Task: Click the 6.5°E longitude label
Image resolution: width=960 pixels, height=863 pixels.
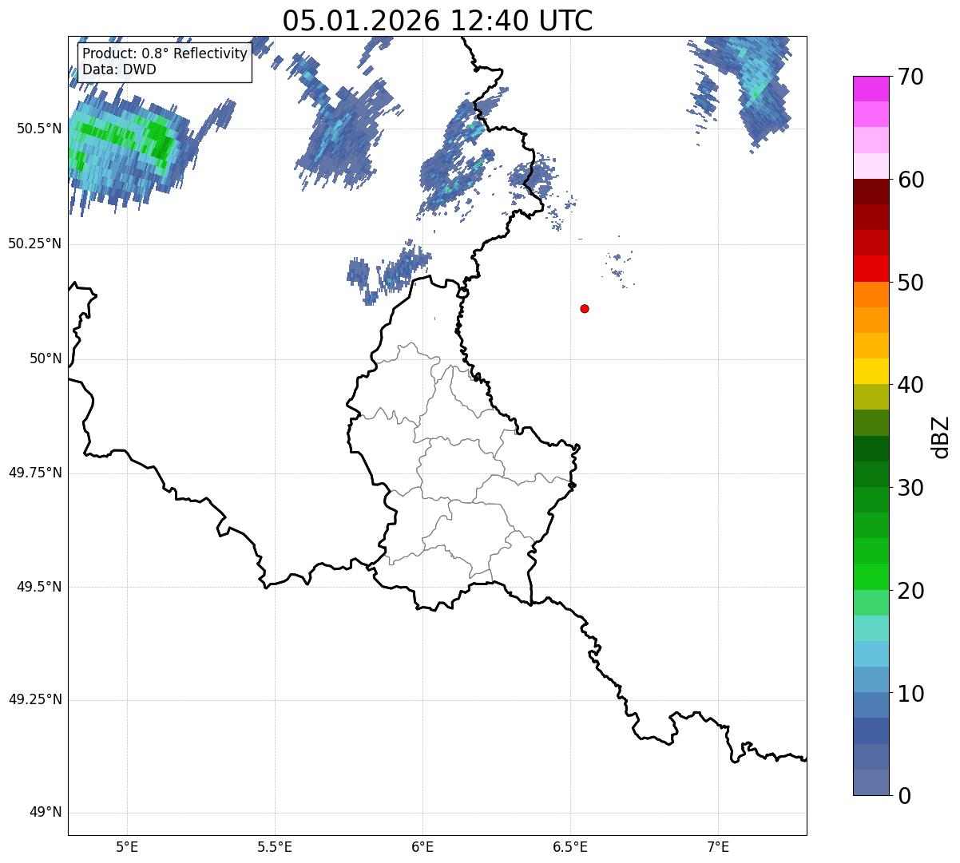Action: pyautogui.click(x=570, y=846)
